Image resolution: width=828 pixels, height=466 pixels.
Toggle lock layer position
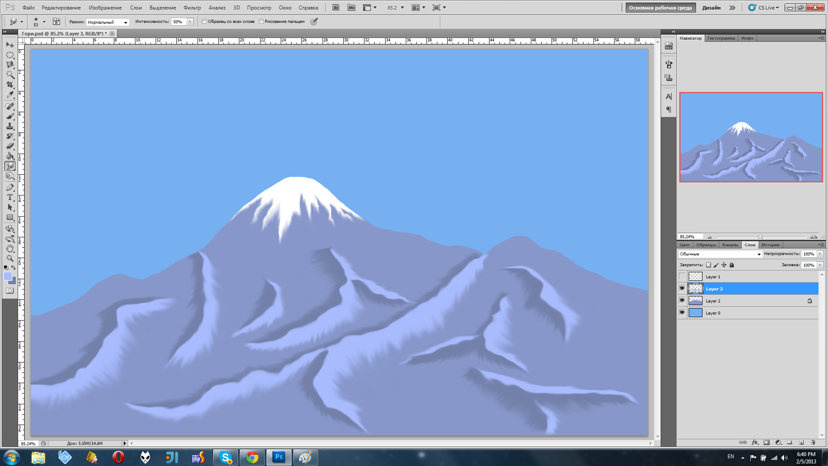point(724,265)
